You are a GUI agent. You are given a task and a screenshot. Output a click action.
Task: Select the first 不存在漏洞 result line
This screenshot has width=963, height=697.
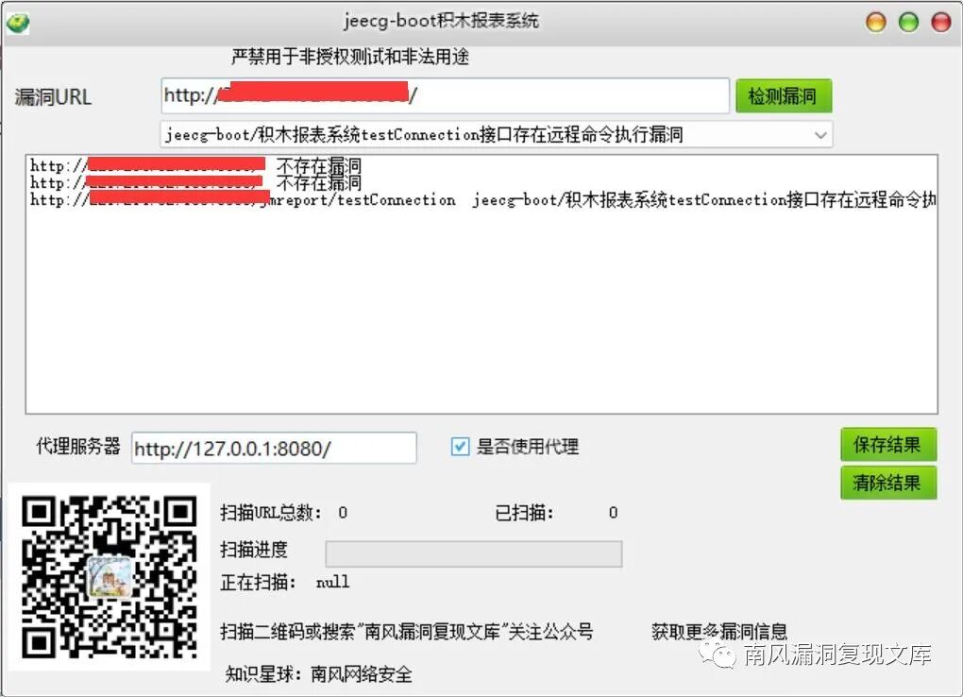(195, 165)
